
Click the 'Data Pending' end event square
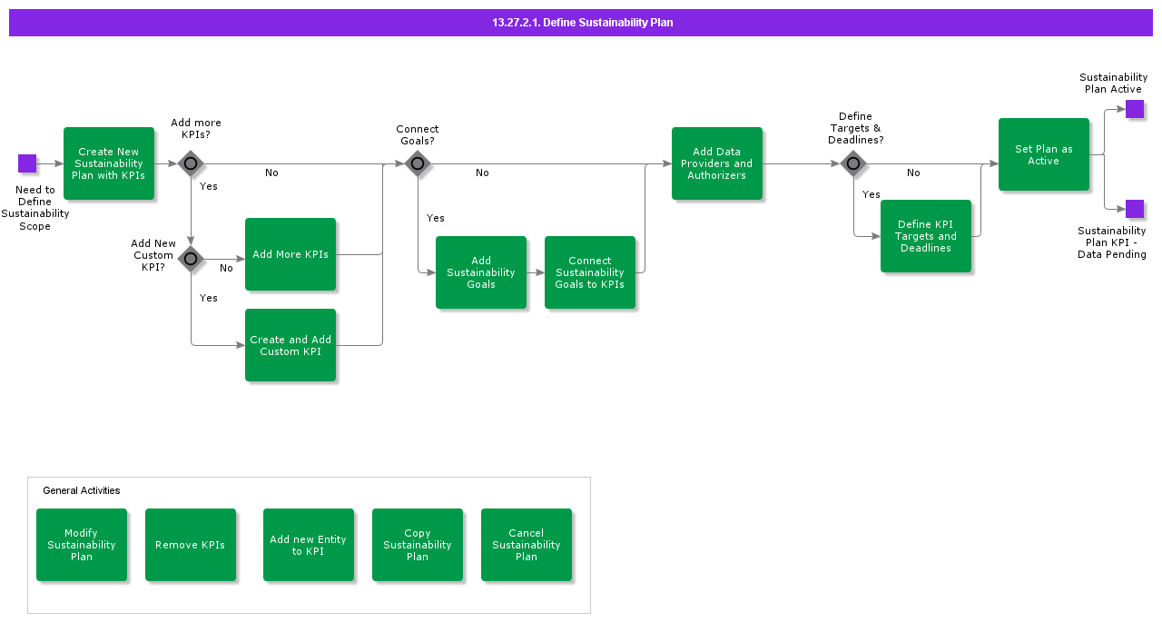1135,209
